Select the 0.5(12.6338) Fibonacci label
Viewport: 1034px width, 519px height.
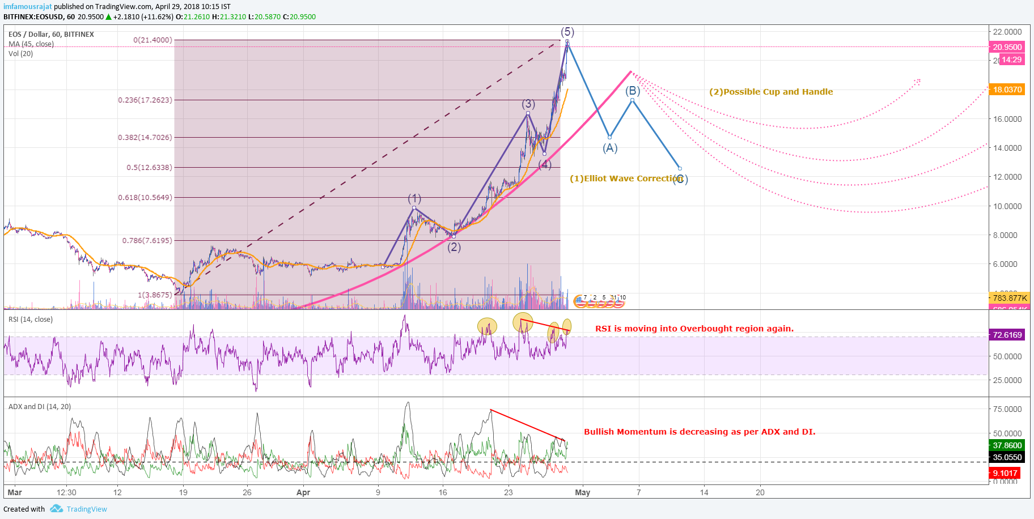(x=149, y=168)
